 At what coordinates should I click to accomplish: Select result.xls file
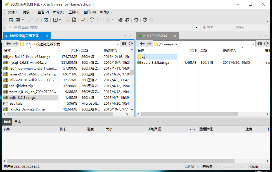pyautogui.click(x=15, y=104)
